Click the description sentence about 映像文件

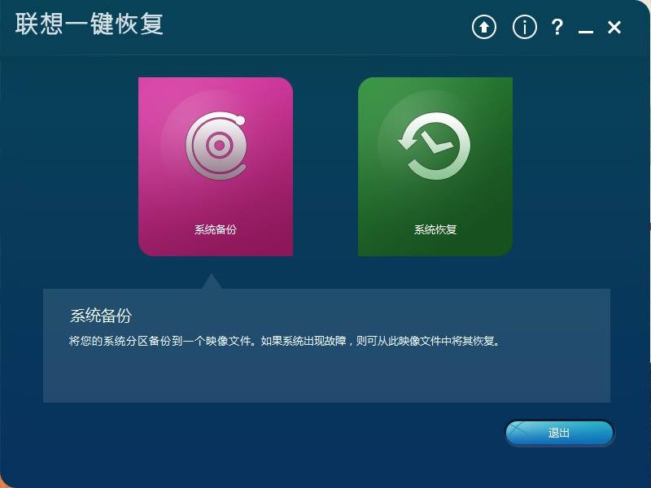click(284, 341)
